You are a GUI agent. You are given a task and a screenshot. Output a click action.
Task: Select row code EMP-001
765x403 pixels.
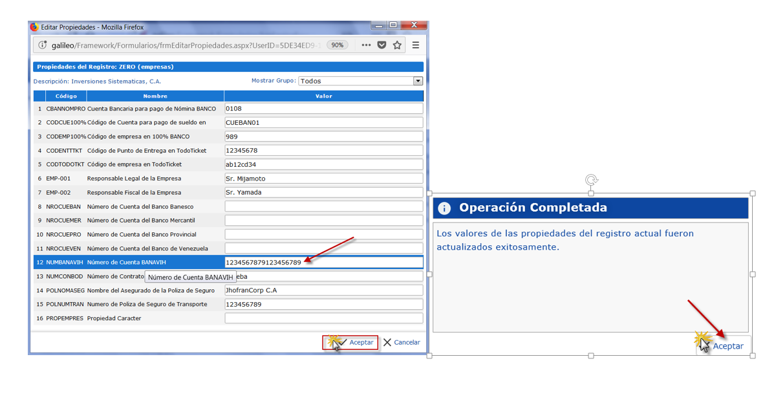58,179
